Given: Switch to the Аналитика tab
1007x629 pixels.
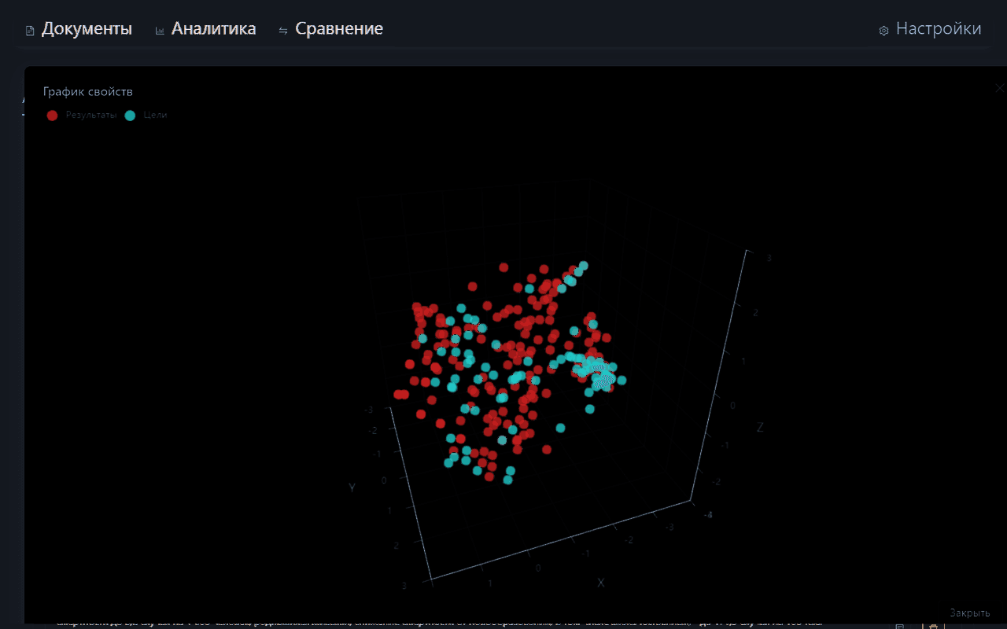Looking at the screenshot, I should point(214,29).
